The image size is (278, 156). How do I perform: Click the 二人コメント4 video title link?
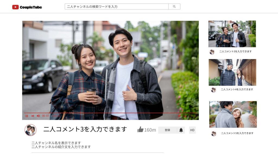pos(237,89)
